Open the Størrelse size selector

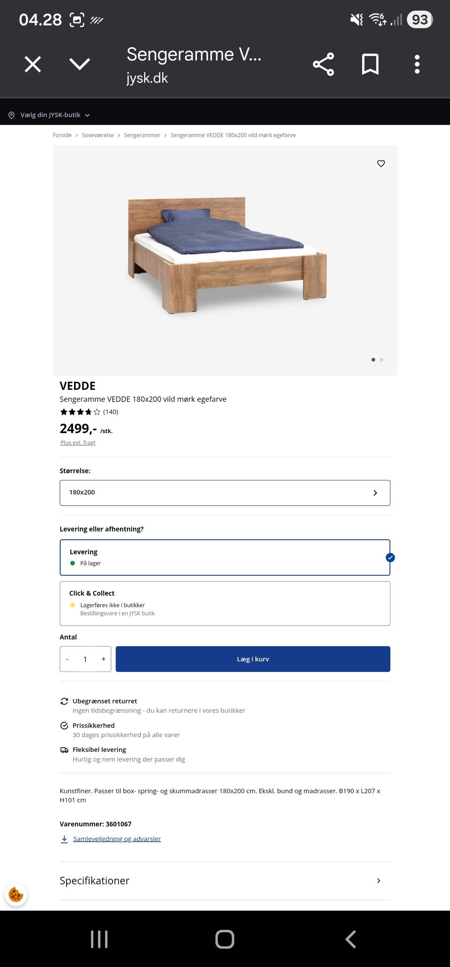225,492
